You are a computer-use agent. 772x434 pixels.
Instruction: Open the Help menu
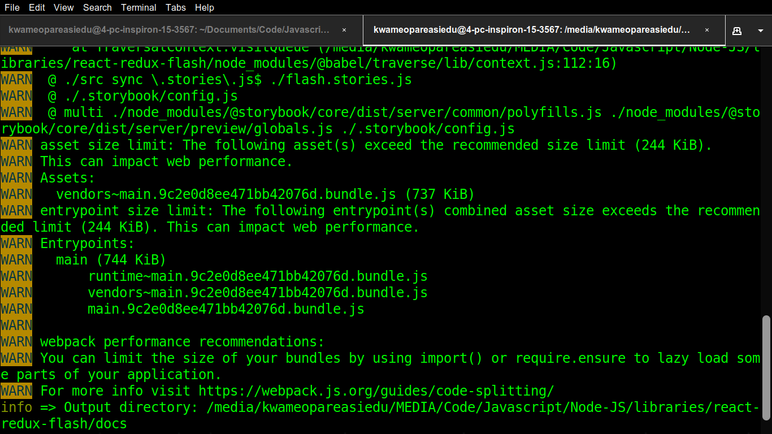pyautogui.click(x=204, y=7)
